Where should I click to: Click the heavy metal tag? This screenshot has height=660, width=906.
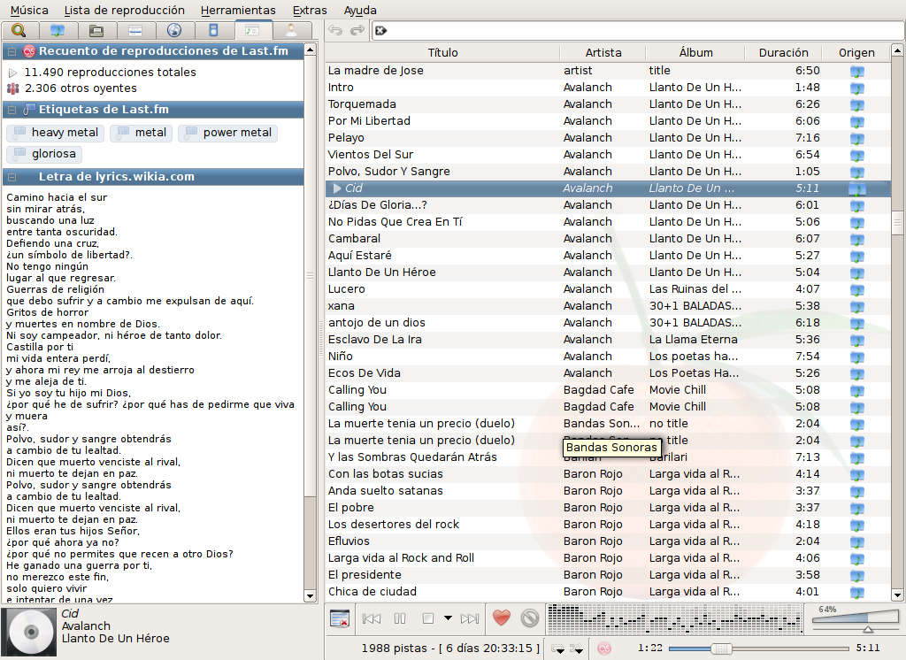pos(56,133)
